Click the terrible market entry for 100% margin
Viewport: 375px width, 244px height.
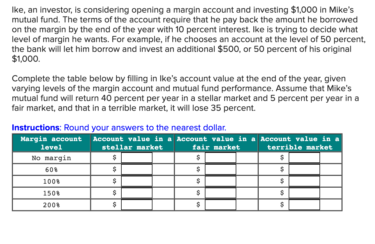[x=304, y=181]
